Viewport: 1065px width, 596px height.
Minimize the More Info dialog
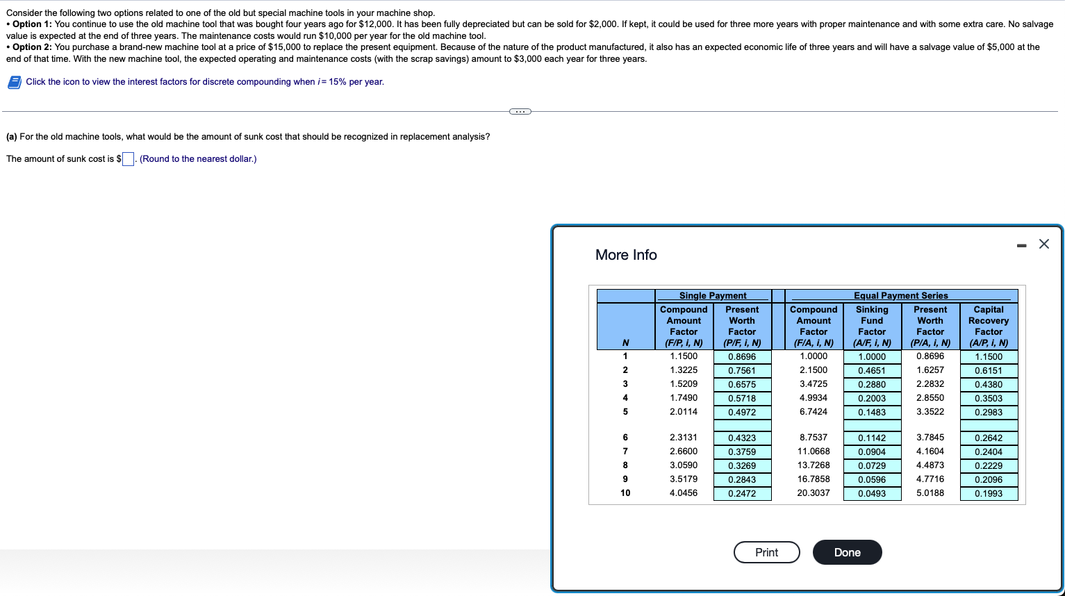click(x=1021, y=245)
